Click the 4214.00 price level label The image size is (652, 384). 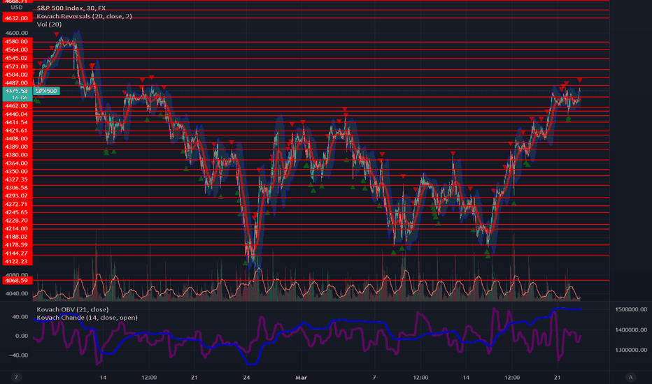(17, 228)
